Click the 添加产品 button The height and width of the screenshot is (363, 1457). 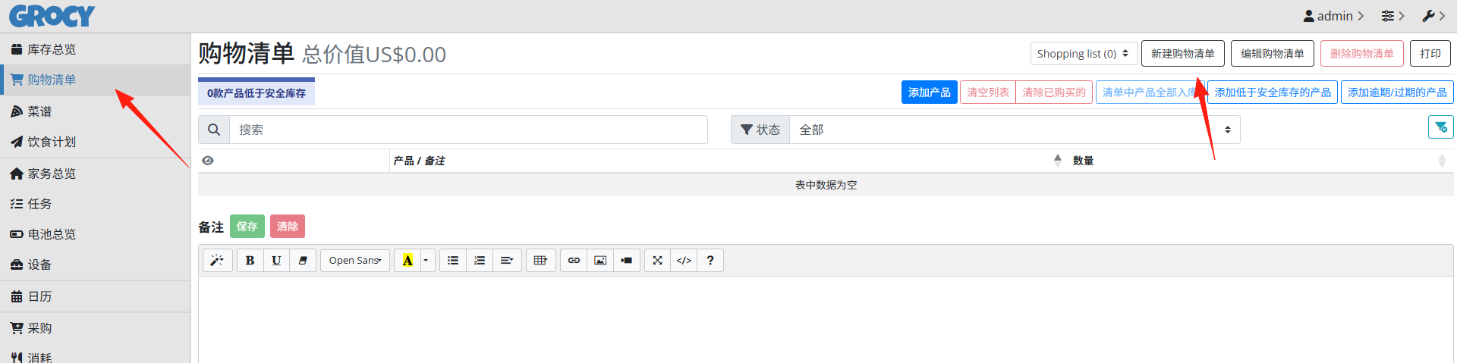click(930, 92)
